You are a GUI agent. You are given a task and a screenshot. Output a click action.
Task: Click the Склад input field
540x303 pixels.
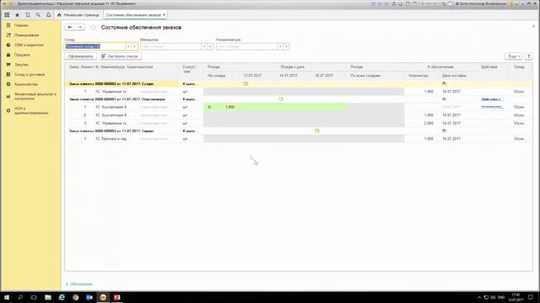pos(94,46)
